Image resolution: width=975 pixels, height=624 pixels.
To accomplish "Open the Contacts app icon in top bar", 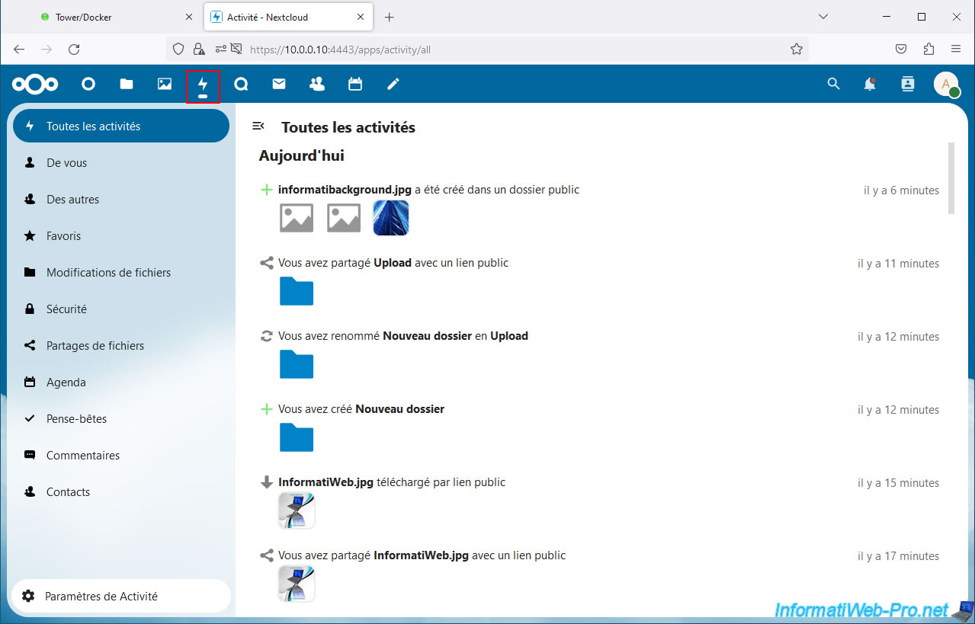I will (317, 85).
